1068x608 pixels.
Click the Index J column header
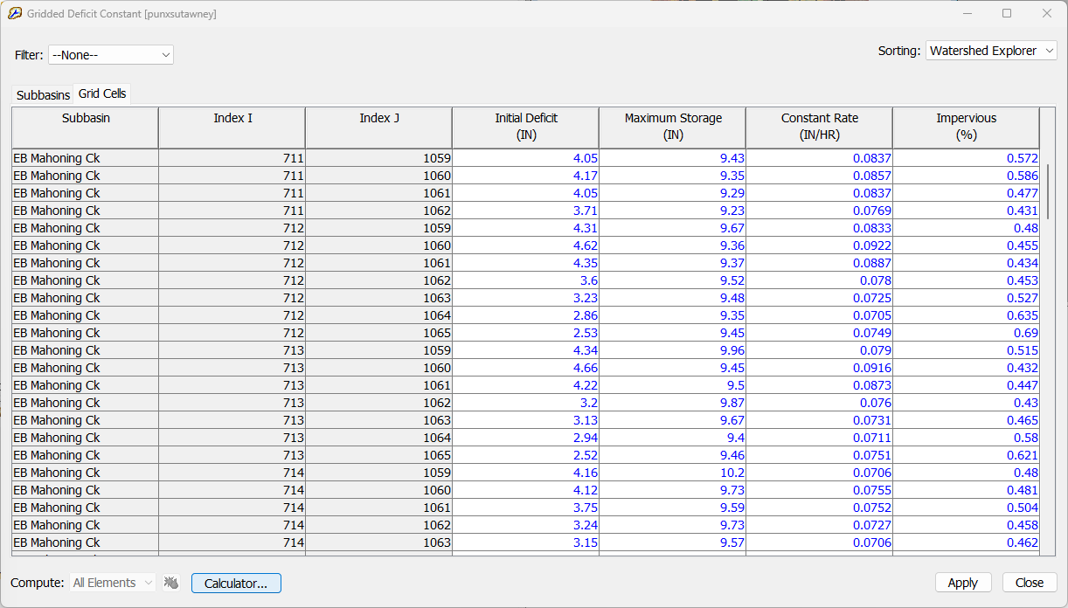click(x=379, y=128)
